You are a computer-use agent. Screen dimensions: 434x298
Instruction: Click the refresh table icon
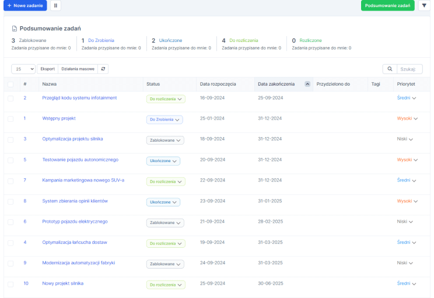103,69
